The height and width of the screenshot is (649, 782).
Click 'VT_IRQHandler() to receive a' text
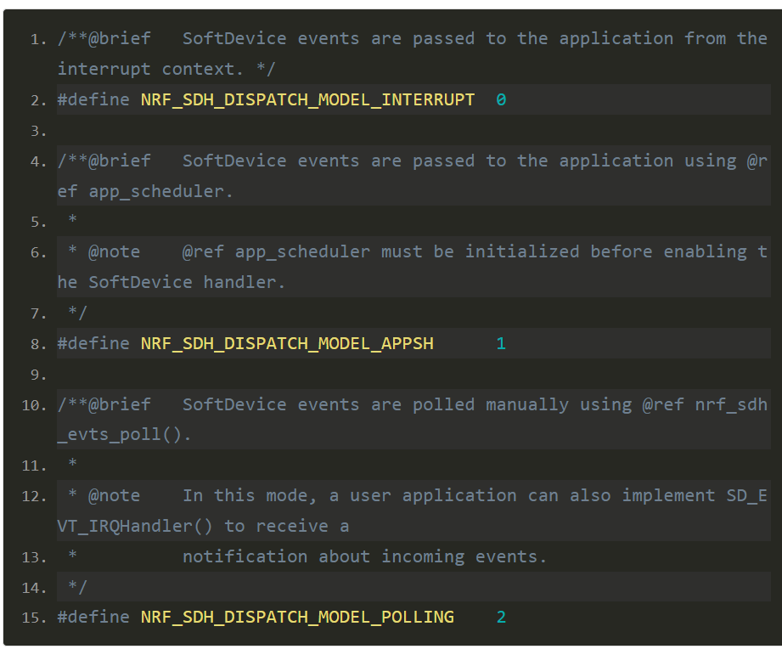[x=203, y=527]
